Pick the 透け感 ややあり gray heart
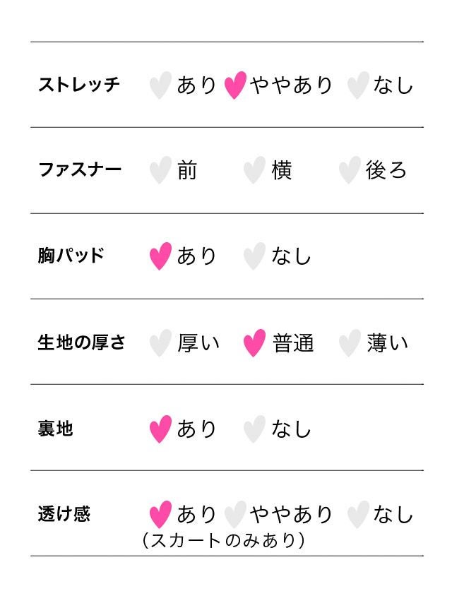The width and height of the screenshot is (452, 603). (x=234, y=515)
